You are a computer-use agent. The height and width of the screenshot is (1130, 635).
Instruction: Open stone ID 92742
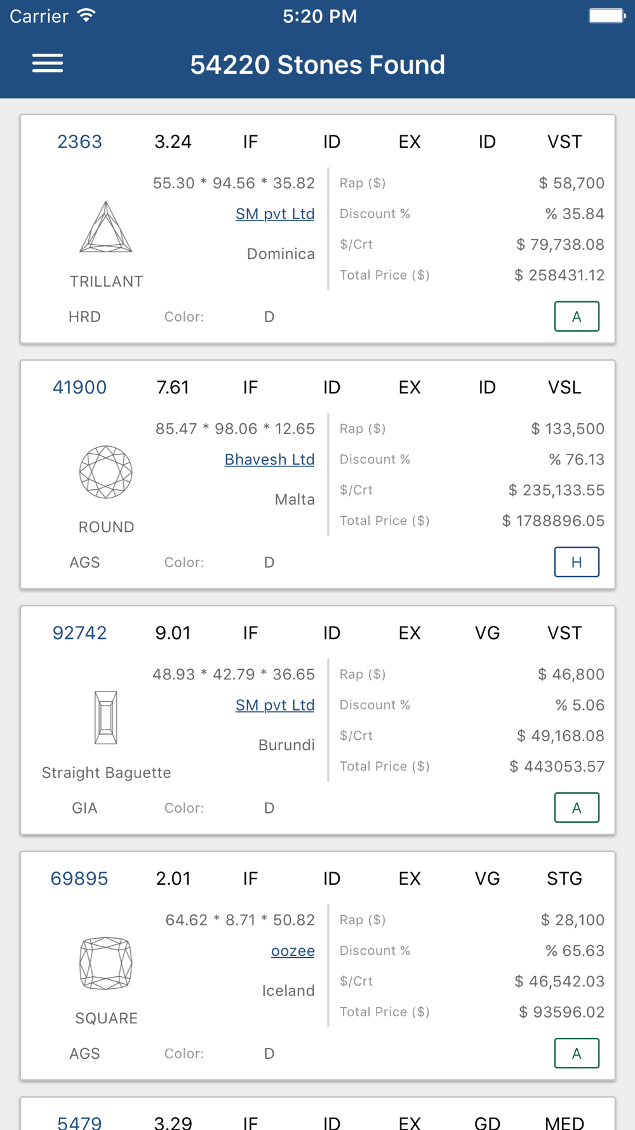click(79, 633)
